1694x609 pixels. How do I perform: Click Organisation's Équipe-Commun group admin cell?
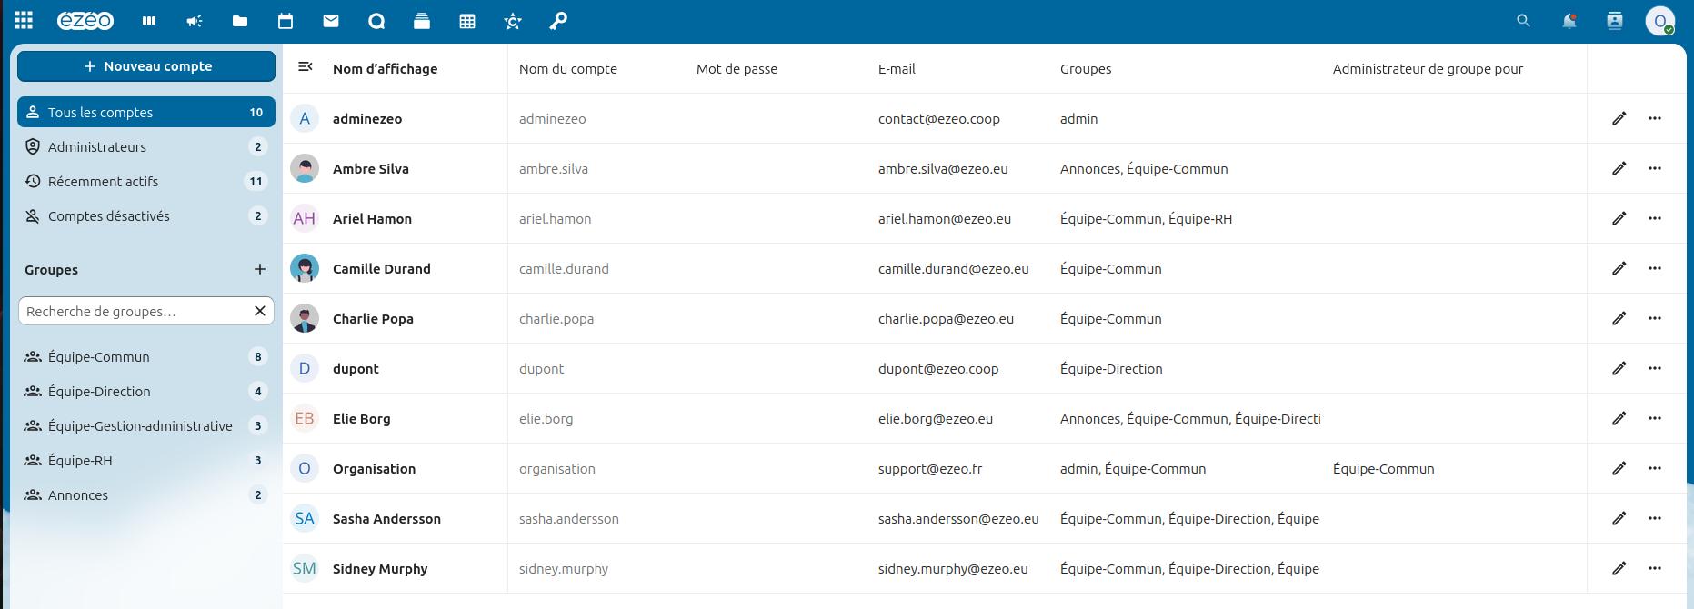pos(1384,468)
